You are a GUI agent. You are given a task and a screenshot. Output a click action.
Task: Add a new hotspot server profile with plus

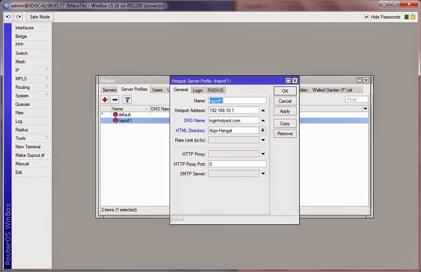[x=105, y=100]
